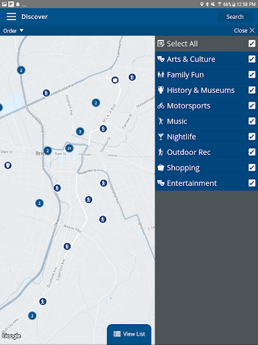Click the Shopping category label
The width and height of the screenshot is (258, 345).
pyautogui.click(x=183, y=168)
